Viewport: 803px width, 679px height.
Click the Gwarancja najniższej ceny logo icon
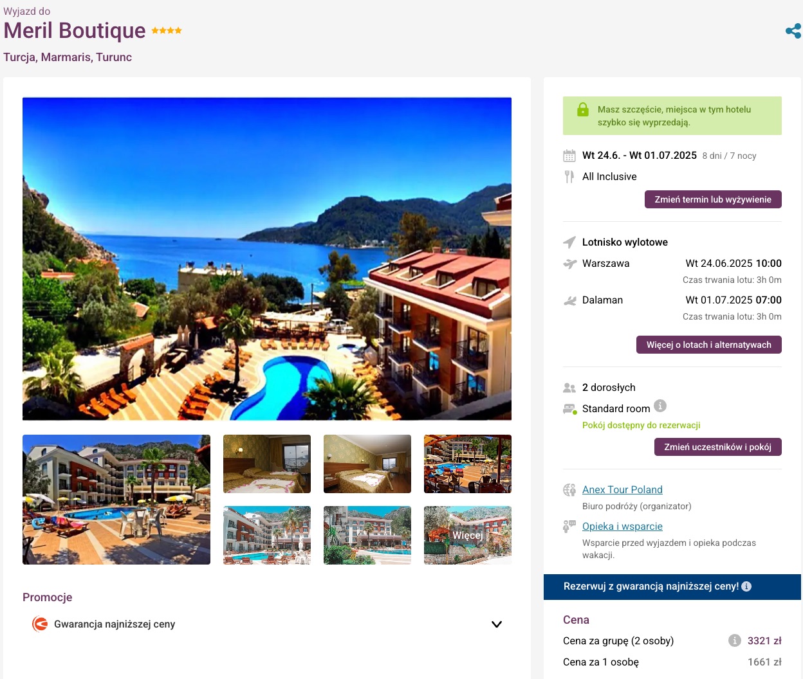[40, 624]
